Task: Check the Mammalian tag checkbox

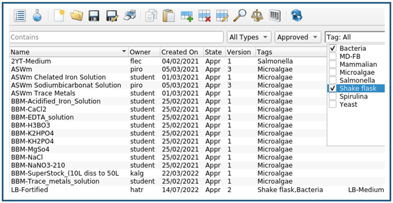Action: 333,64
